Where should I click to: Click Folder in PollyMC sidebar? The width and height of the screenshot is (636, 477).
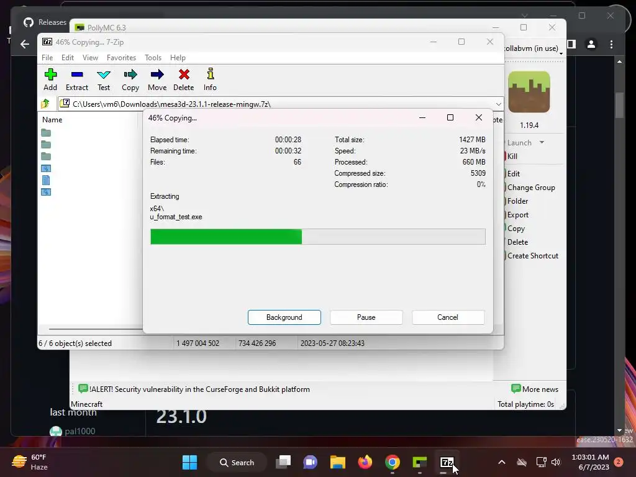tap(517, 201)
